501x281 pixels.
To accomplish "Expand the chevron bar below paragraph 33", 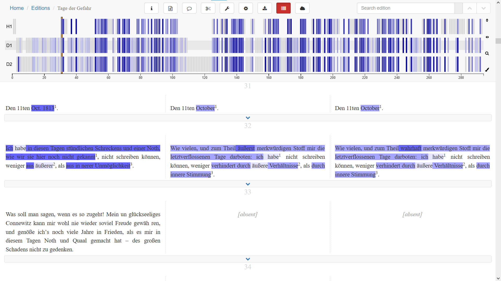I will [x=248, y=259].
